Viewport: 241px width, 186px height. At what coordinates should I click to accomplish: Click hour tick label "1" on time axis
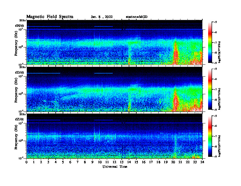[x=34, y=162]
